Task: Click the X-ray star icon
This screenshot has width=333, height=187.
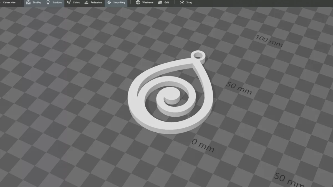Action: [x=182, y=2]
